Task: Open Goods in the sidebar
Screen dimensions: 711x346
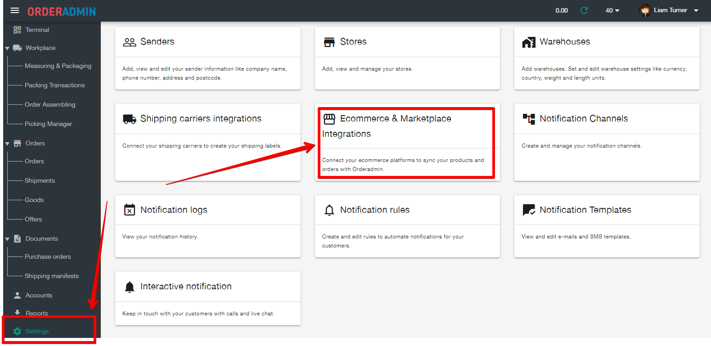Action: coord(34,200)
